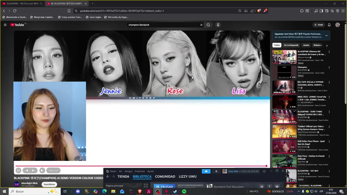Open the Productos menu in Steam
Screen dimensions: 347x195
tap(140, 171)
